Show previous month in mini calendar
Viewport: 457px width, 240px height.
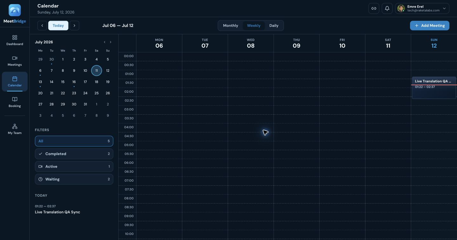tap(105, 42)
